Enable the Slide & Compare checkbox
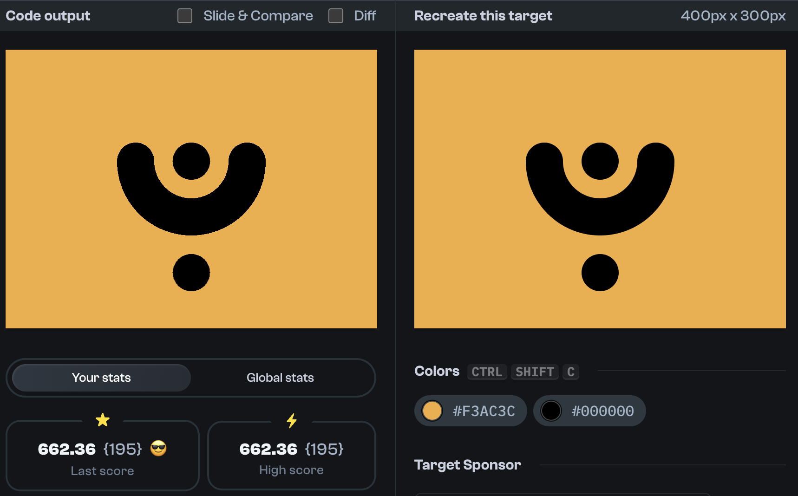 pos(184,15)
